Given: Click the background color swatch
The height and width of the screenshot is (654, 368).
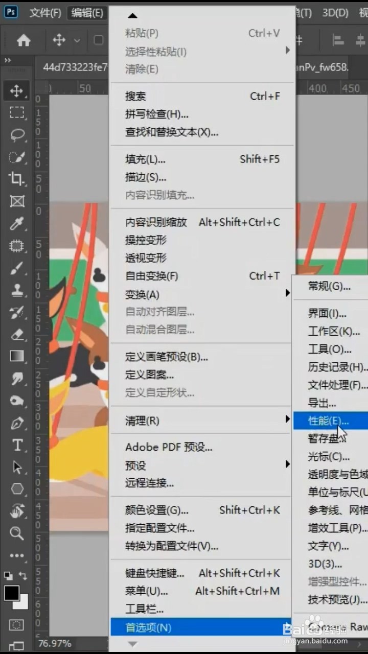Looking at the screenshot, I should click(x=22, y=604).
